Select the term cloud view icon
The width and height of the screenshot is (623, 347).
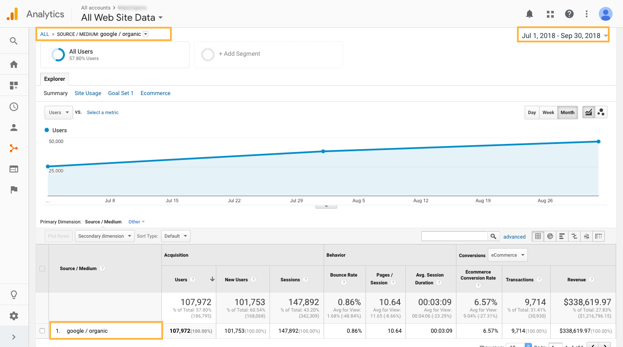[586, 236]
